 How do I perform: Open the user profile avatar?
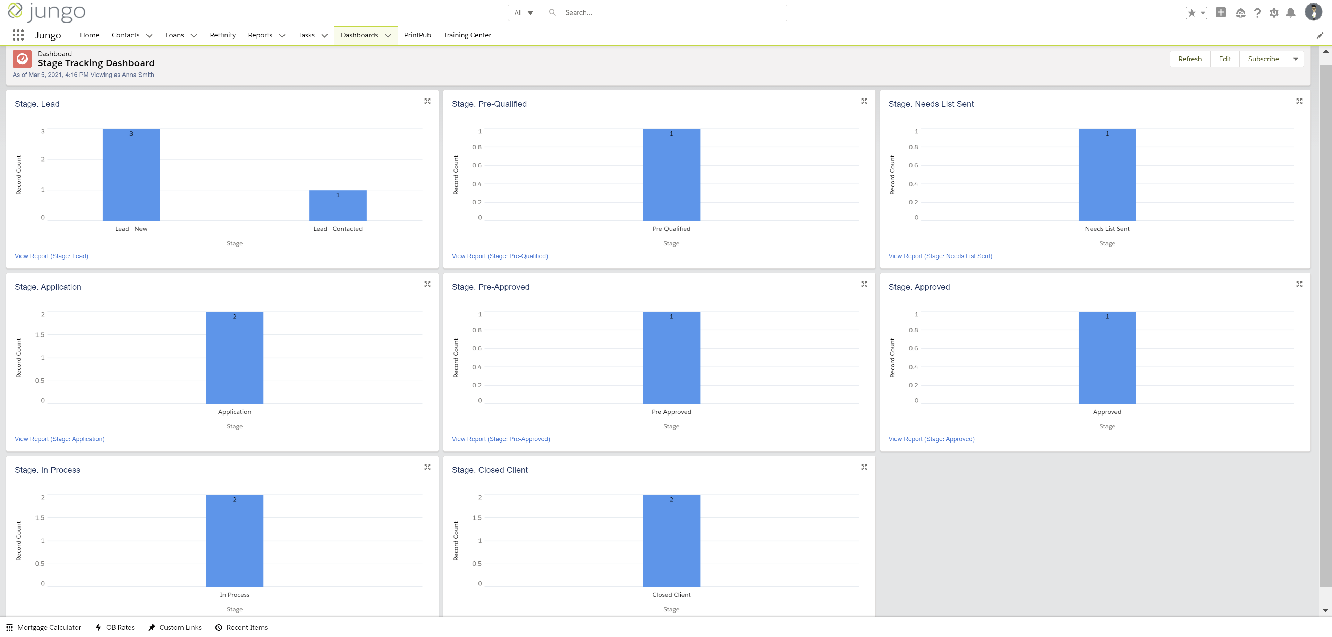point(1313,12)
